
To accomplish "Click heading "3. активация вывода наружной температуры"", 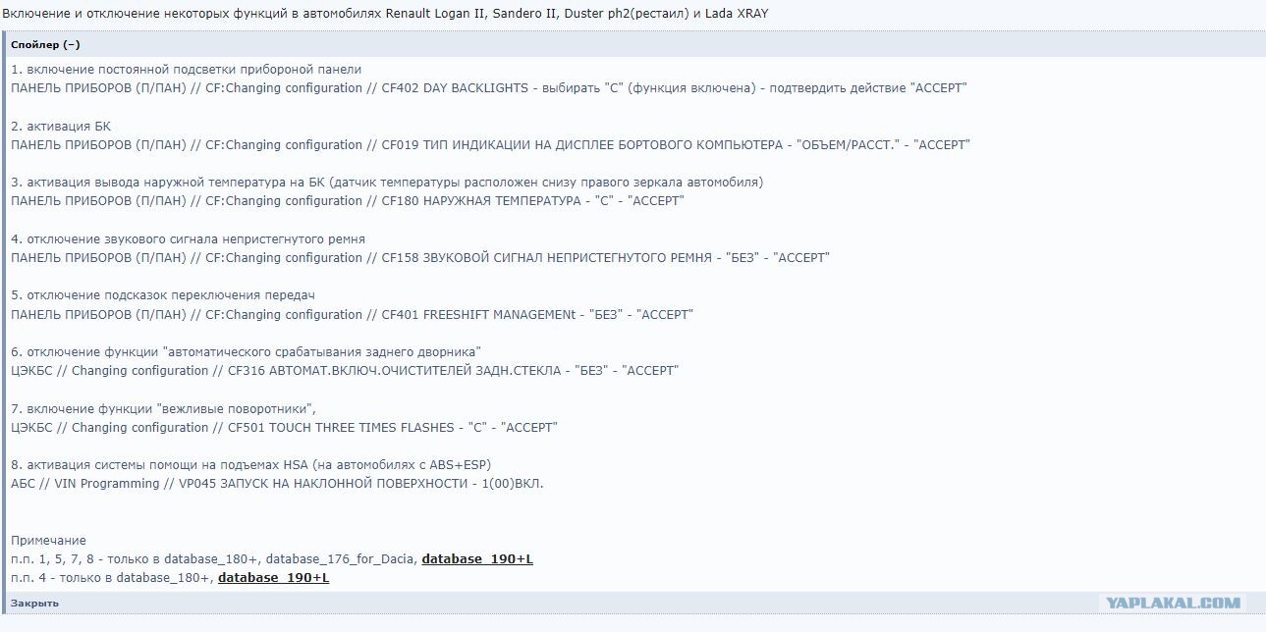I will pyautogui.click(x=387, y=183).
